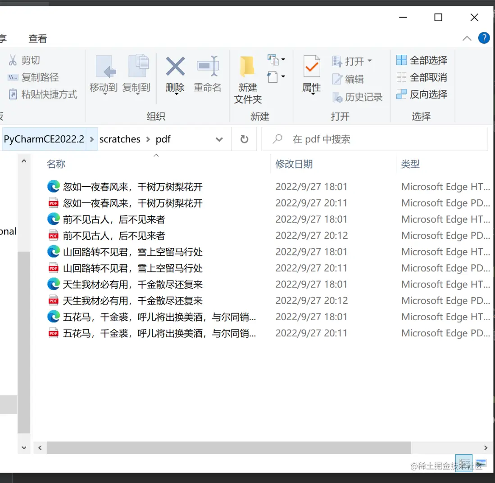Viewport: 495px width, 483px height.
Task: Open the New item dropdown in 新建 group
Action: (x=276, y=59)
